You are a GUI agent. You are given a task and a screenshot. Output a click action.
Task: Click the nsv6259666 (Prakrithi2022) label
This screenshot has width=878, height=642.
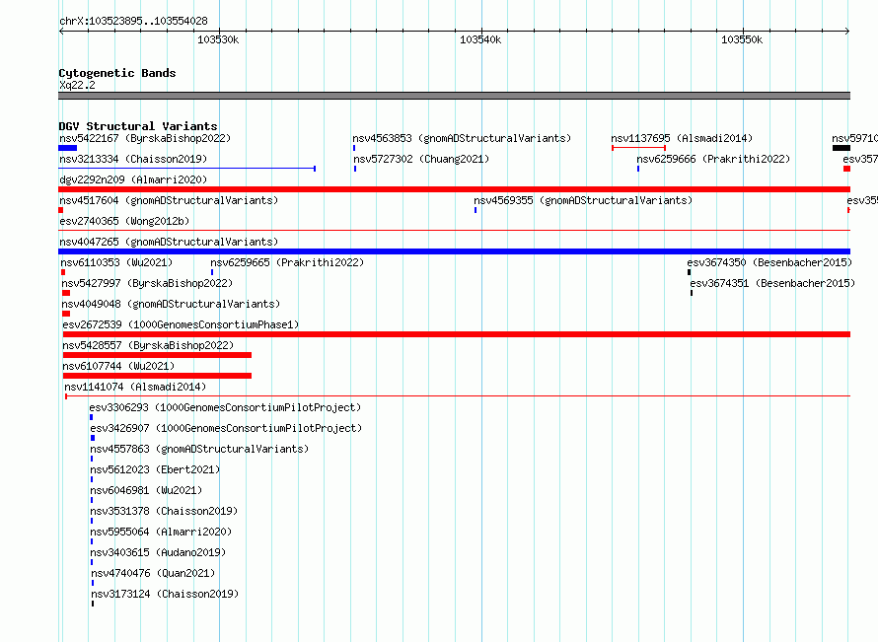click(x=713, y=159)
